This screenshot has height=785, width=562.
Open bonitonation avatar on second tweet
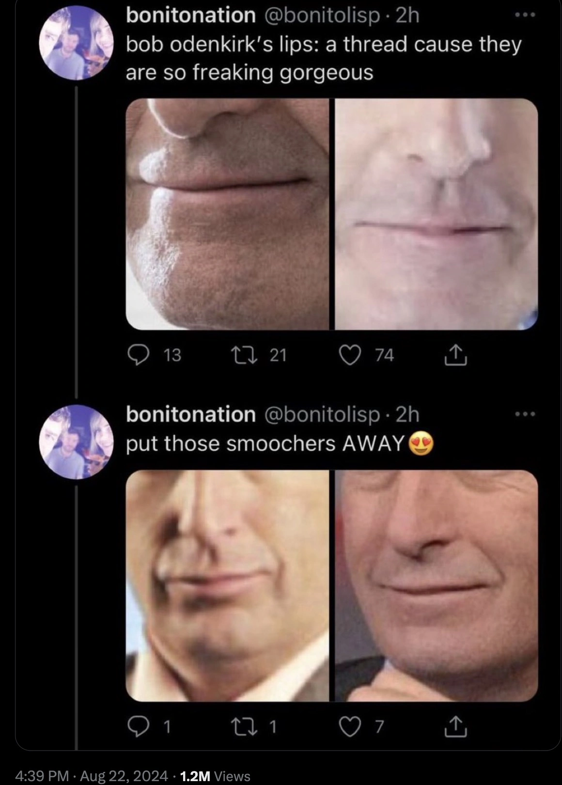click(76, 442)
